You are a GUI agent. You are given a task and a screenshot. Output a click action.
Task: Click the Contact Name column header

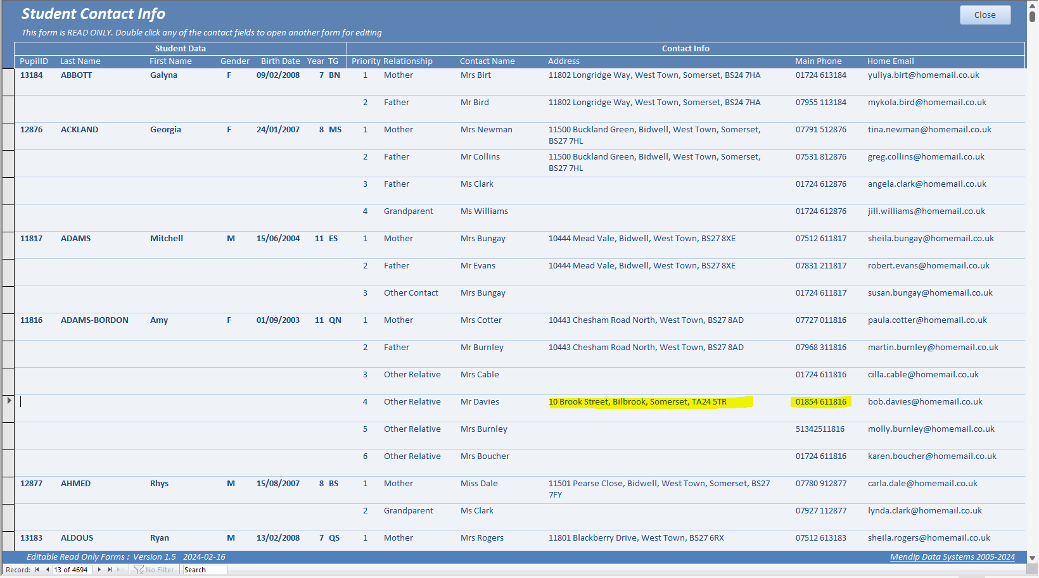point(487,61)
